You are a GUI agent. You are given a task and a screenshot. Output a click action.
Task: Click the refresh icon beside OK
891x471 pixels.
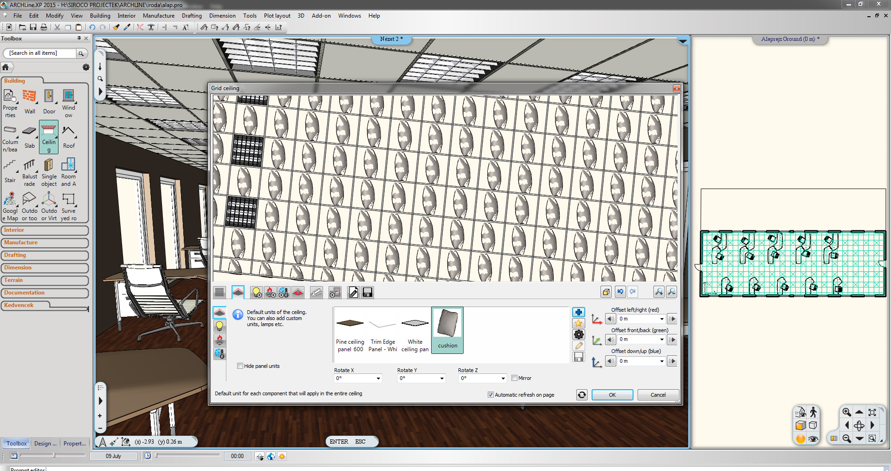pos(581,395)
